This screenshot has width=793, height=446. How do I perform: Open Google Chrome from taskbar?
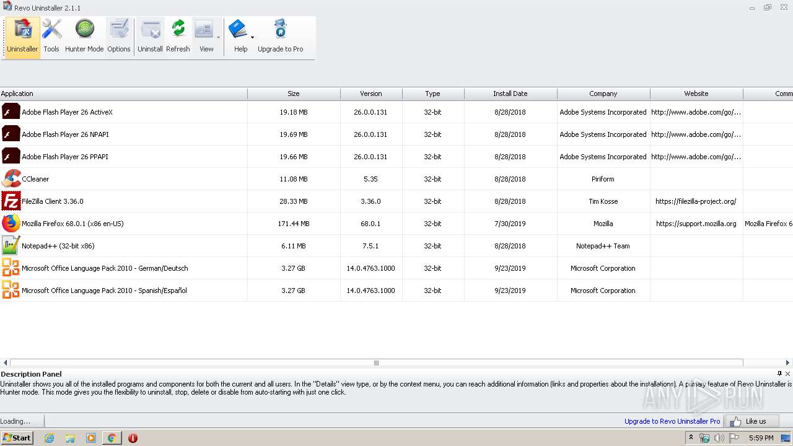[112, 438]
